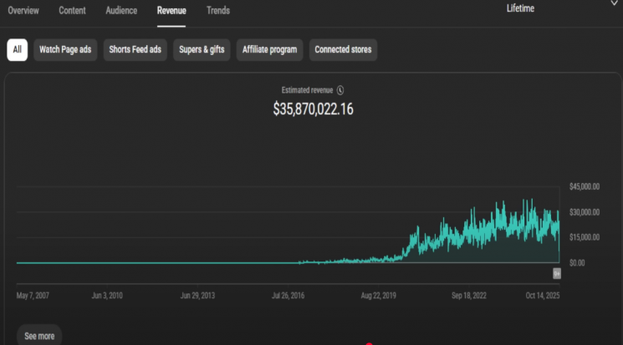The width and height of the screenshot is (623, 345).
Task: Select the Revenue tab
Action: (x=171, y=11)
